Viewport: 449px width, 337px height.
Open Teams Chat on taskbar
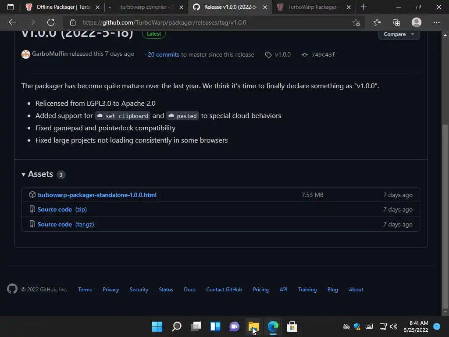[234, 326]
